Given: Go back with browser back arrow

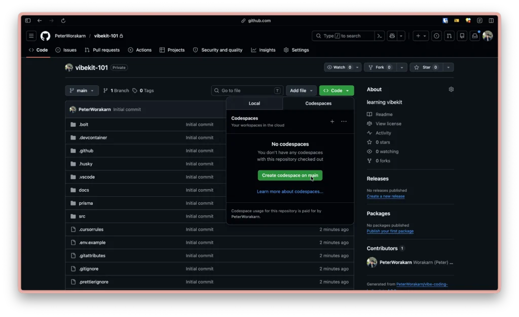Looking at the screenshot, I should click(40, 20).
